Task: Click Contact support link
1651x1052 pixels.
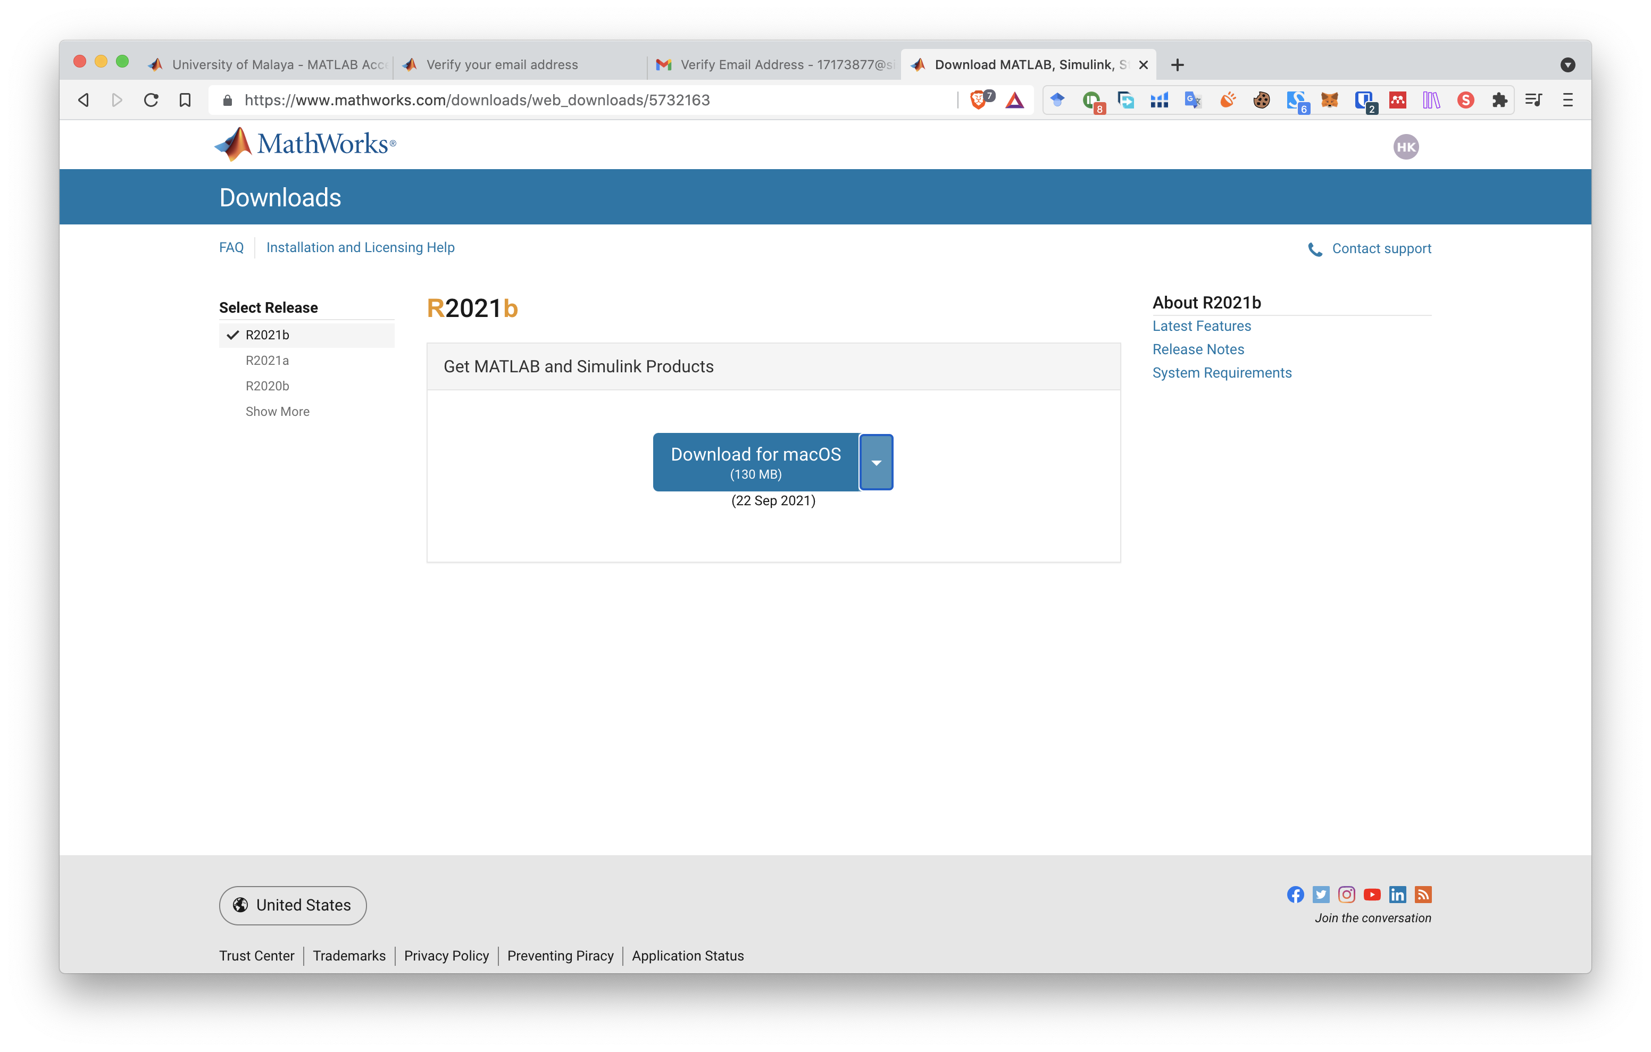Action: (1381, 248)
